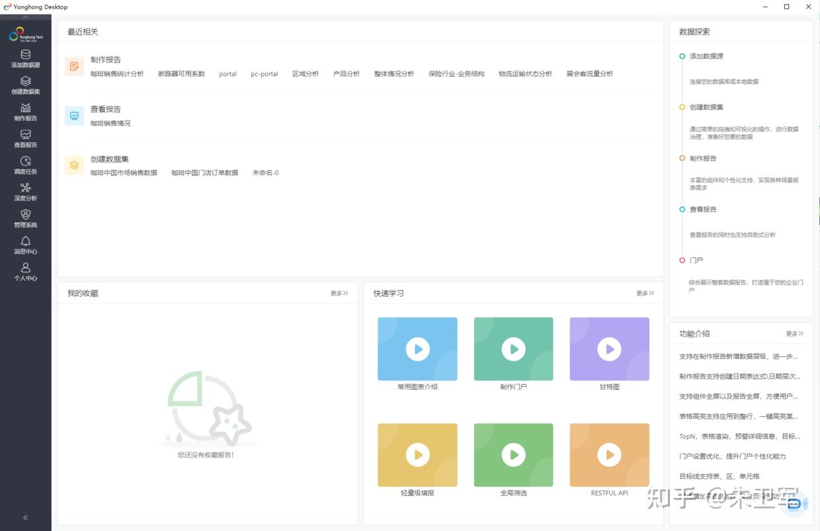
Task: Open 管理系统 in the sidebar
Action: coord(26,219)
